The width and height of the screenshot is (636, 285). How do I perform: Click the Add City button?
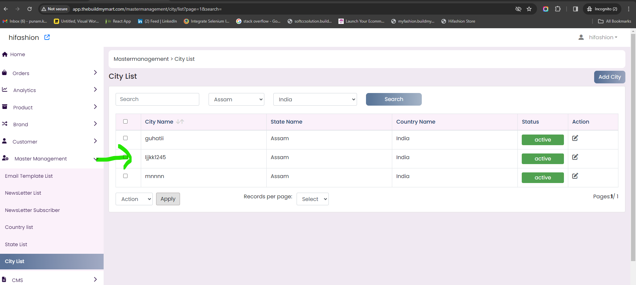[609, 77]
